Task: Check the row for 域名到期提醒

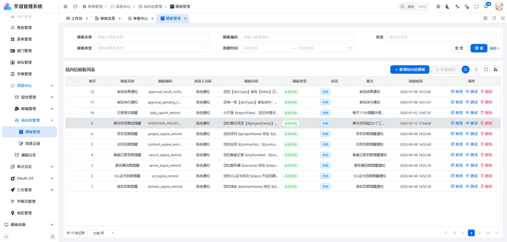Action: (70, 186)
